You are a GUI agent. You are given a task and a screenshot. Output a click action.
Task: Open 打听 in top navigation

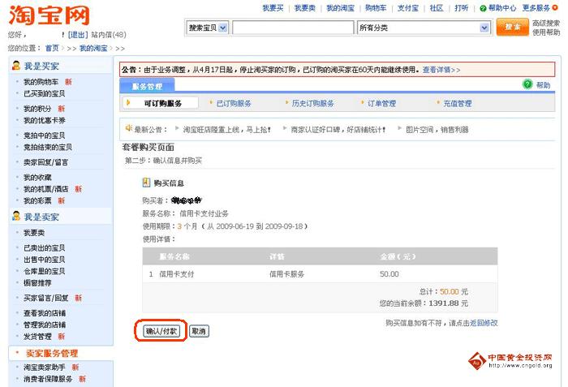pyautogui.click(x=462, y=8)
